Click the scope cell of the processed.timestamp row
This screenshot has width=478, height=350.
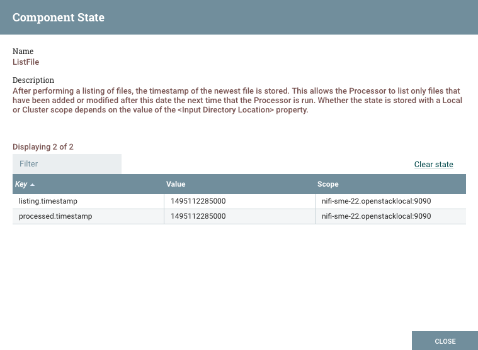tap(376, 216)
